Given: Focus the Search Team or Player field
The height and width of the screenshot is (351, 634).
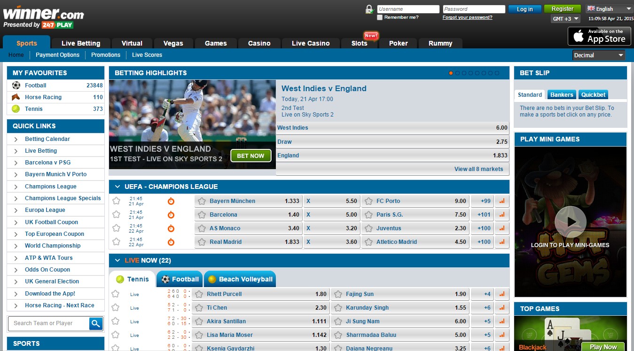Looking at the screenshot, I should tap(48, 323).
